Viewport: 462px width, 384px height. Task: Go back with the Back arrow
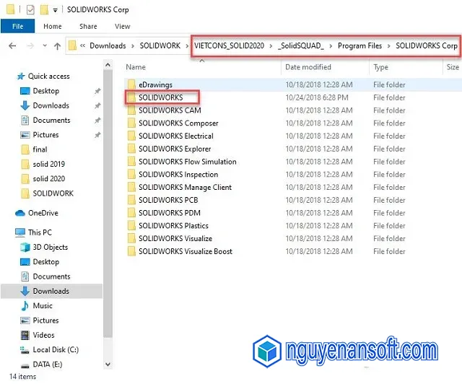coord(12,45)
